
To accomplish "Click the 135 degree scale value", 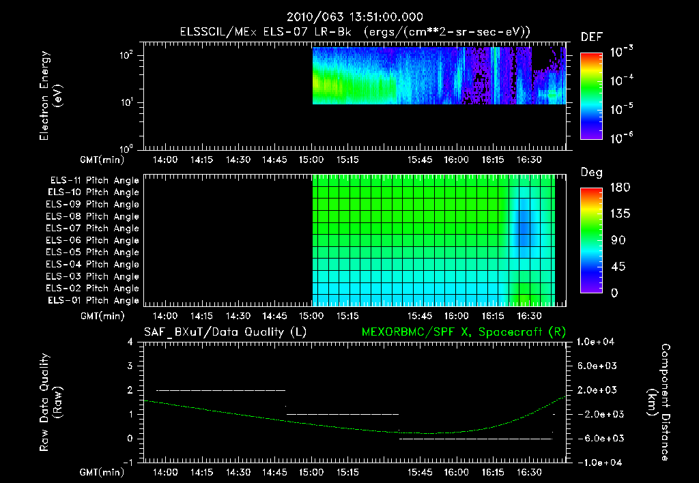I will (620, 214).
